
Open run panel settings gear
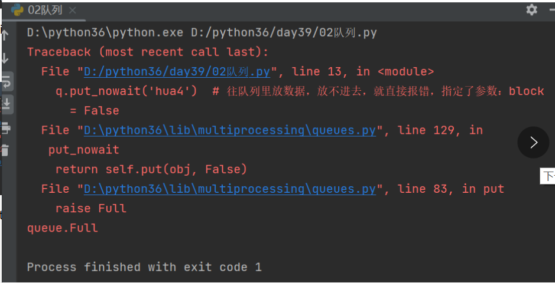[532, 9]
